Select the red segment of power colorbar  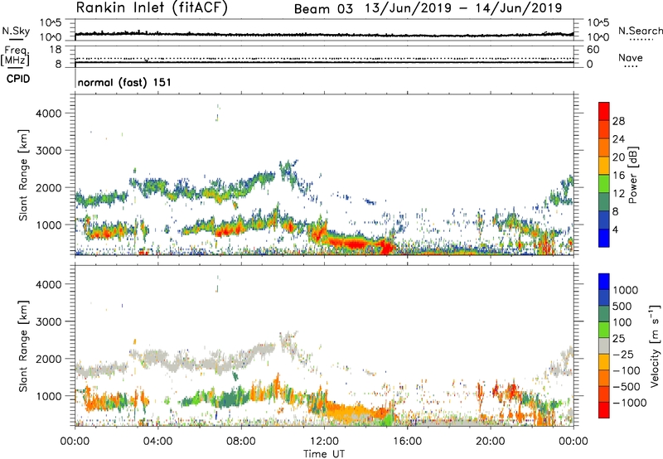pyautogui.click(x=604, y=111)
